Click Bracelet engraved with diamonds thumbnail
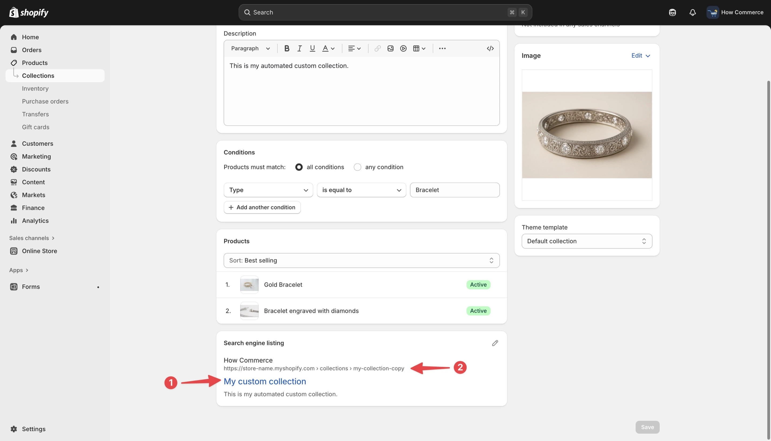771x441 pixels. coord(249,311)
